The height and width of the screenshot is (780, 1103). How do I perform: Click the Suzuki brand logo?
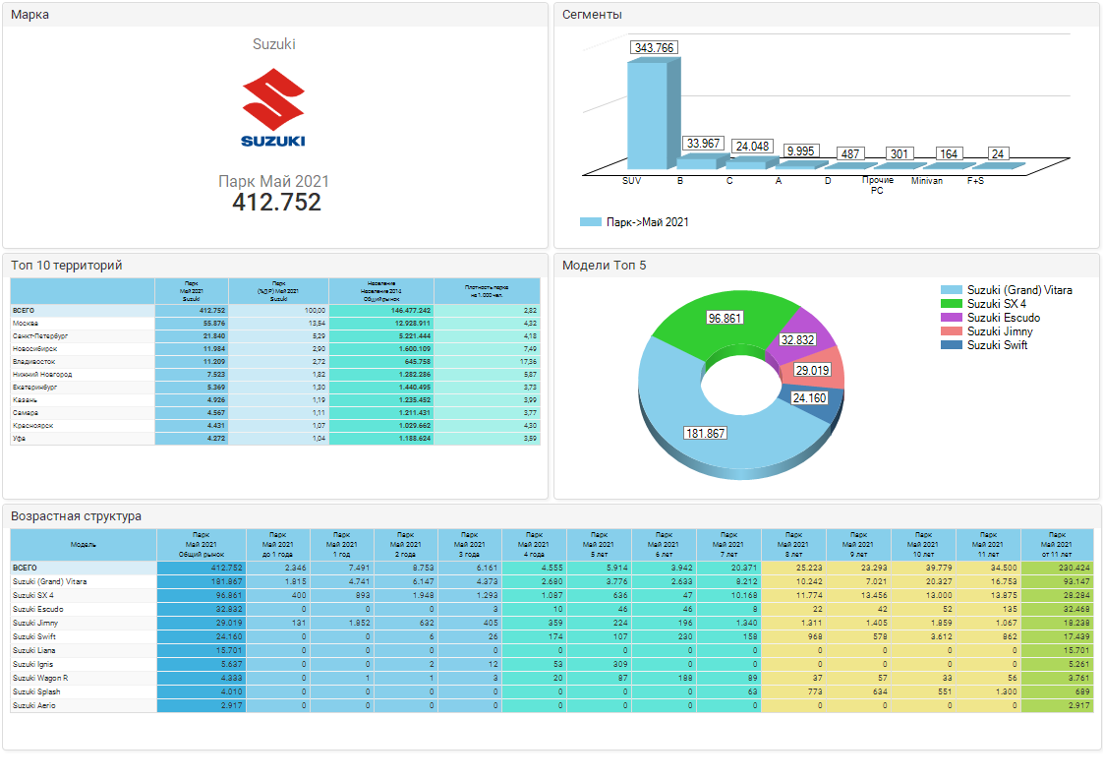[273, 108]
